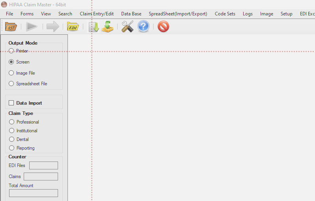Open the Code Sets menu
315x201 pixels.
coord(225,14)
